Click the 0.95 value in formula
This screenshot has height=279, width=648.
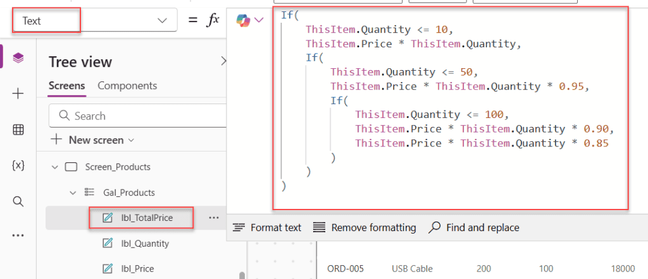[x=571, y=86]
